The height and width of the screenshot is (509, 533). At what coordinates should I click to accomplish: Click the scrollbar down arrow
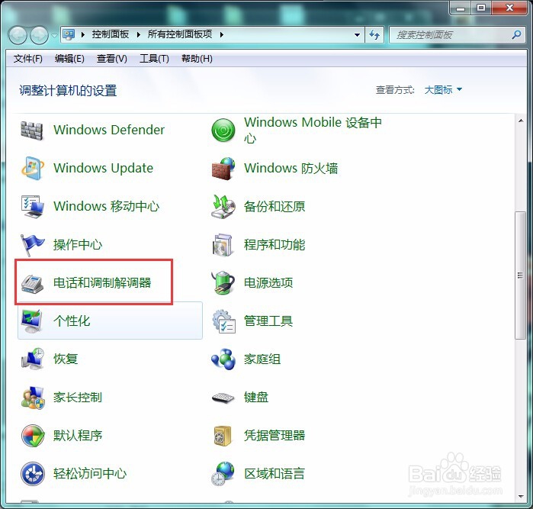(x=521, y=497)
